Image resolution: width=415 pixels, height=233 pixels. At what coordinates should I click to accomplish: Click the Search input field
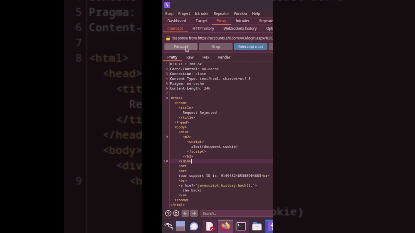pyautogui.click(x=237, y=213)
